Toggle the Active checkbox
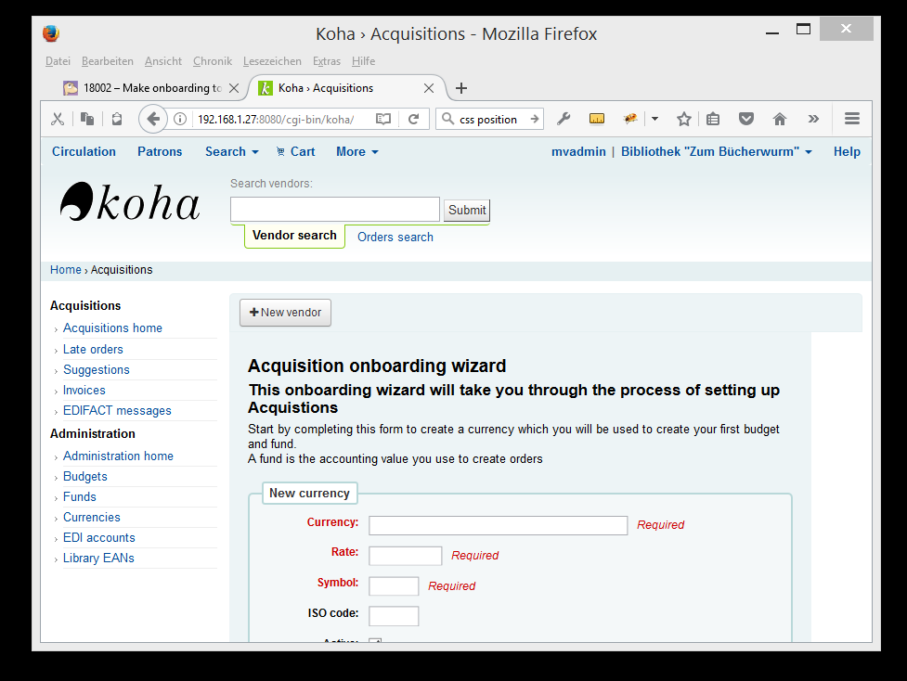The width and height of the screenshot is (907, 681). pyautogui.click(x=375, y=641)
